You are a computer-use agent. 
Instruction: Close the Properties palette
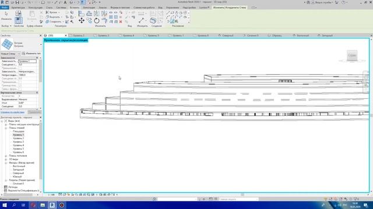[x=40, y=35]
